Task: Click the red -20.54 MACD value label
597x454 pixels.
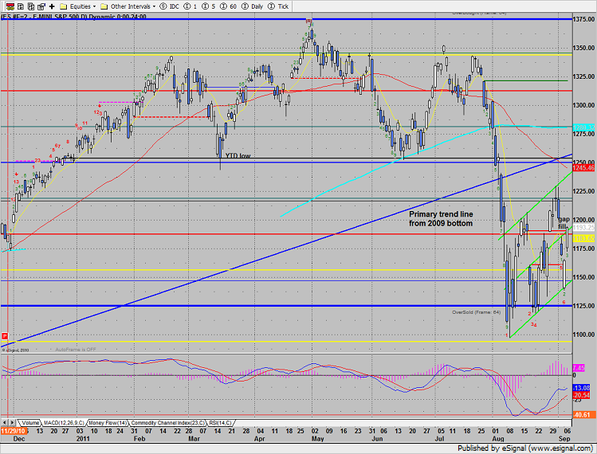Action: [x=581, y=395]
